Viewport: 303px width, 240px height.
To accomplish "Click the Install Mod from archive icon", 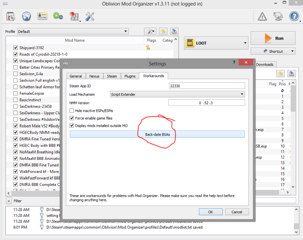I will pyautogui.click(x=11, y=16).
